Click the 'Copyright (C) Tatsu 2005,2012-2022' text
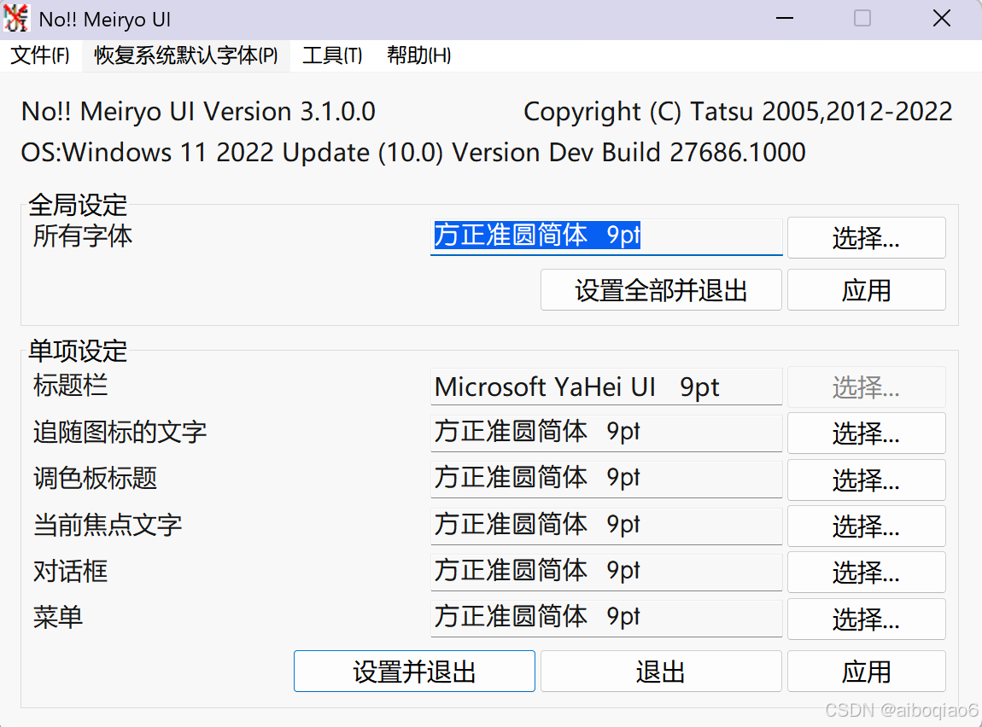The height and width of the screenshot is (727, 982). (738, 112)
